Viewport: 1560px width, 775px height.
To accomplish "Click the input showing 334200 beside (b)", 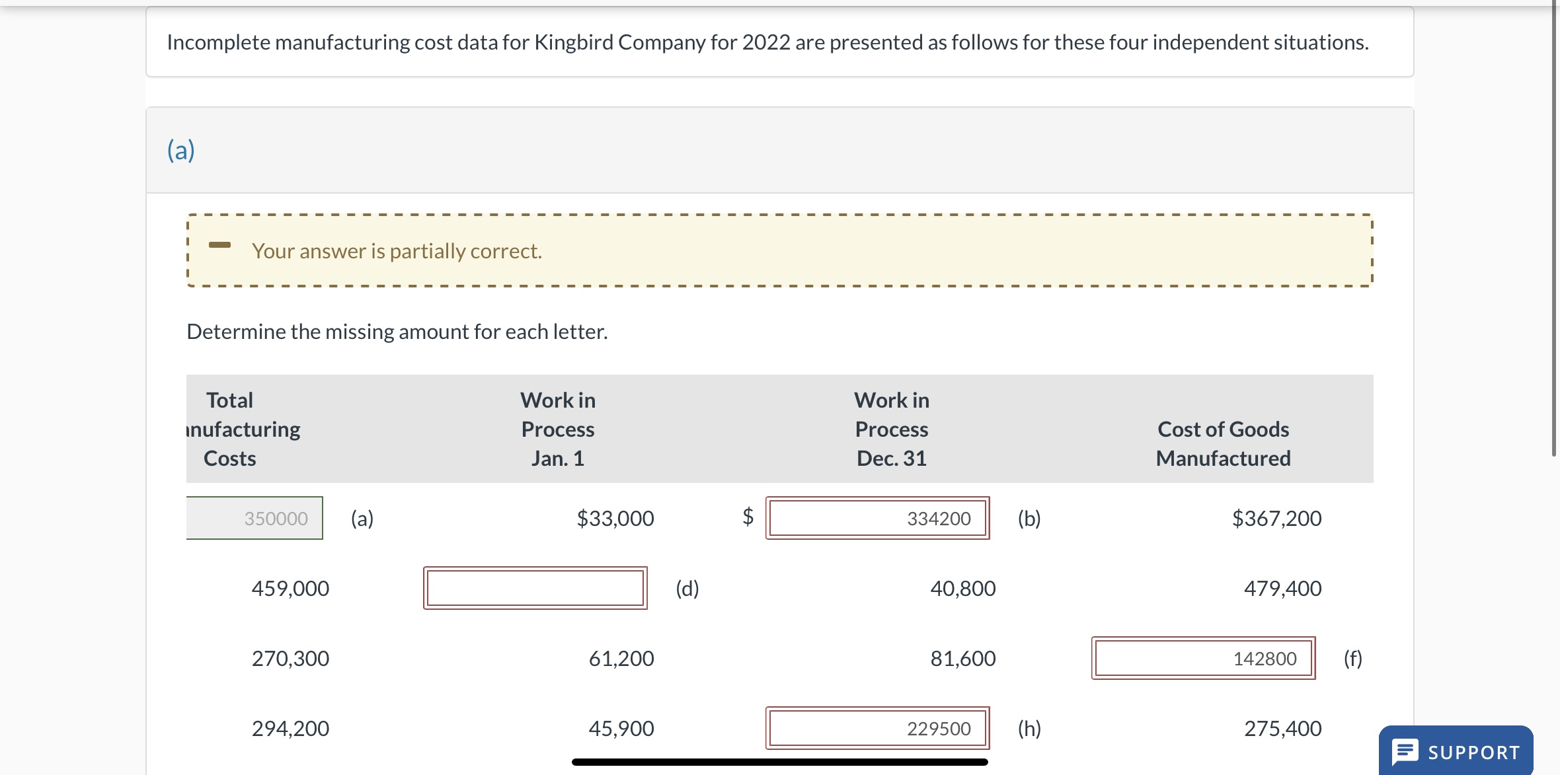I will [x=877, y=518].
